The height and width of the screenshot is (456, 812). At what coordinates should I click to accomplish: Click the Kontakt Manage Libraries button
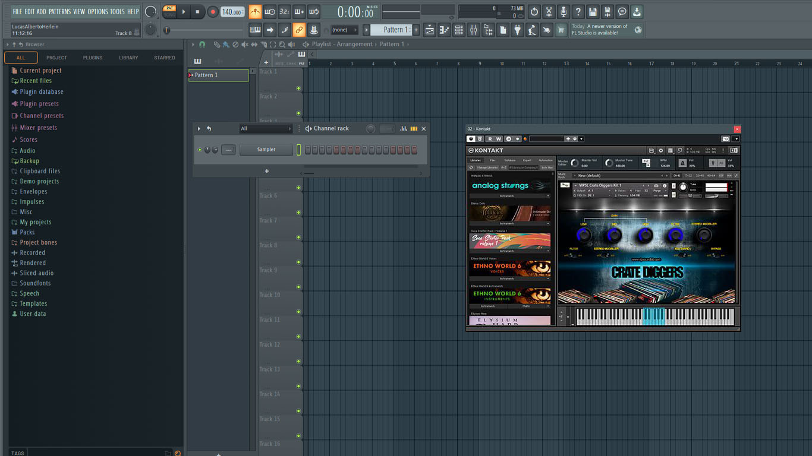(487, 167)
